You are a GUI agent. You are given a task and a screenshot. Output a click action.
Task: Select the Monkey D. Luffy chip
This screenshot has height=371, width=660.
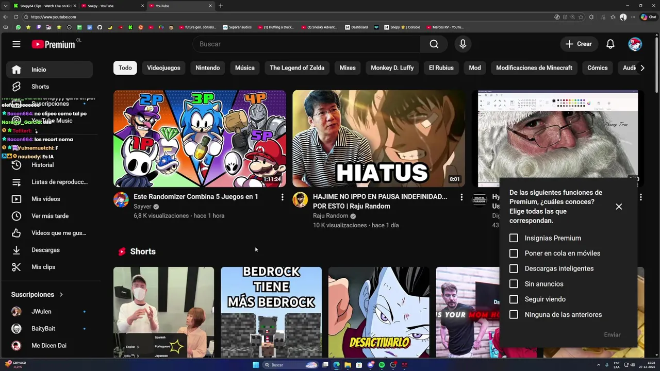392,68
